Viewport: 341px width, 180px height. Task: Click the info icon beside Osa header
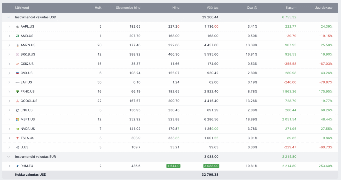point(255,8)
